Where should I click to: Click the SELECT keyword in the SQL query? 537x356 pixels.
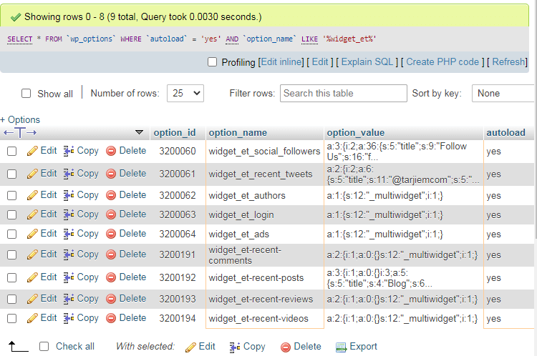click(20, 39)
